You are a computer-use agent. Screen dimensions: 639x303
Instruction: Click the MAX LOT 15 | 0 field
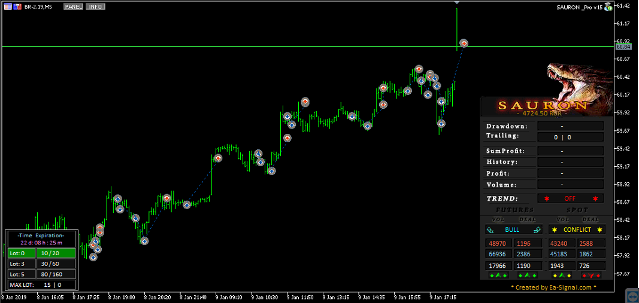pos(41,284)
